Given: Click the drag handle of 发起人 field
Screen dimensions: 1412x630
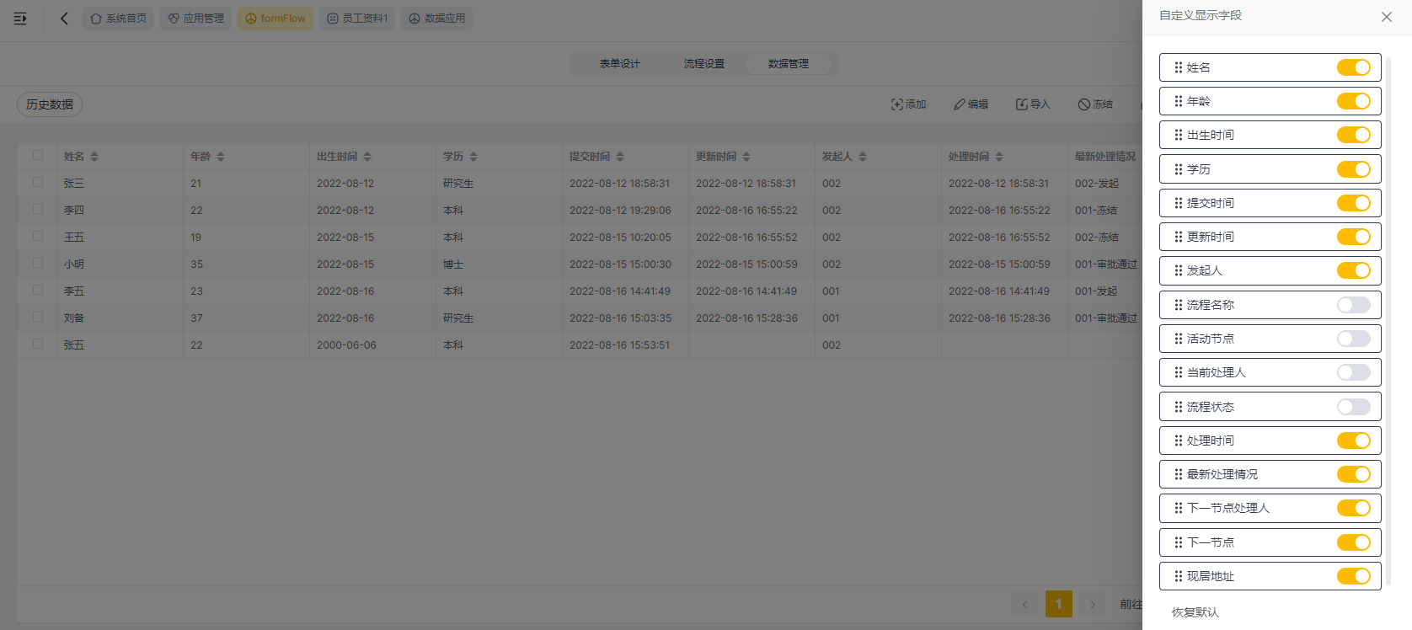Looking at the screenshot, I should click(x=1179, y=270).
